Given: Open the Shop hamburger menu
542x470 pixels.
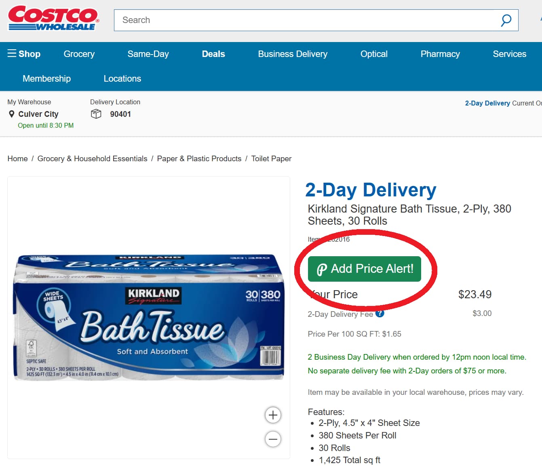Looking at the screenshot, I should coord(12,53).
